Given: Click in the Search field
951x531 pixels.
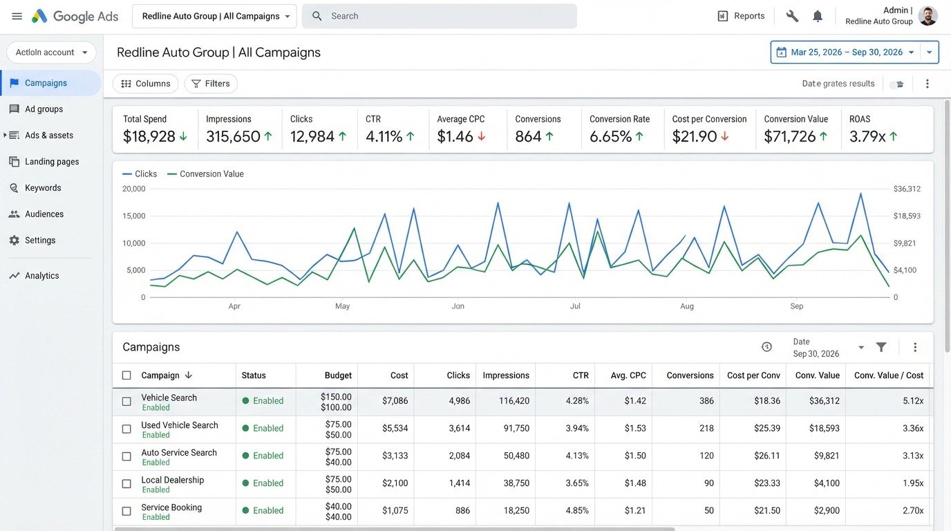Looking at the screenshot, I should [440, 16].
